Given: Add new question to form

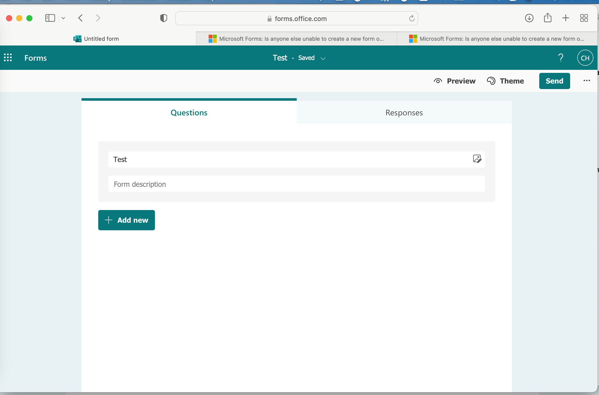Looking at the screenshot, I should (126, 220).
